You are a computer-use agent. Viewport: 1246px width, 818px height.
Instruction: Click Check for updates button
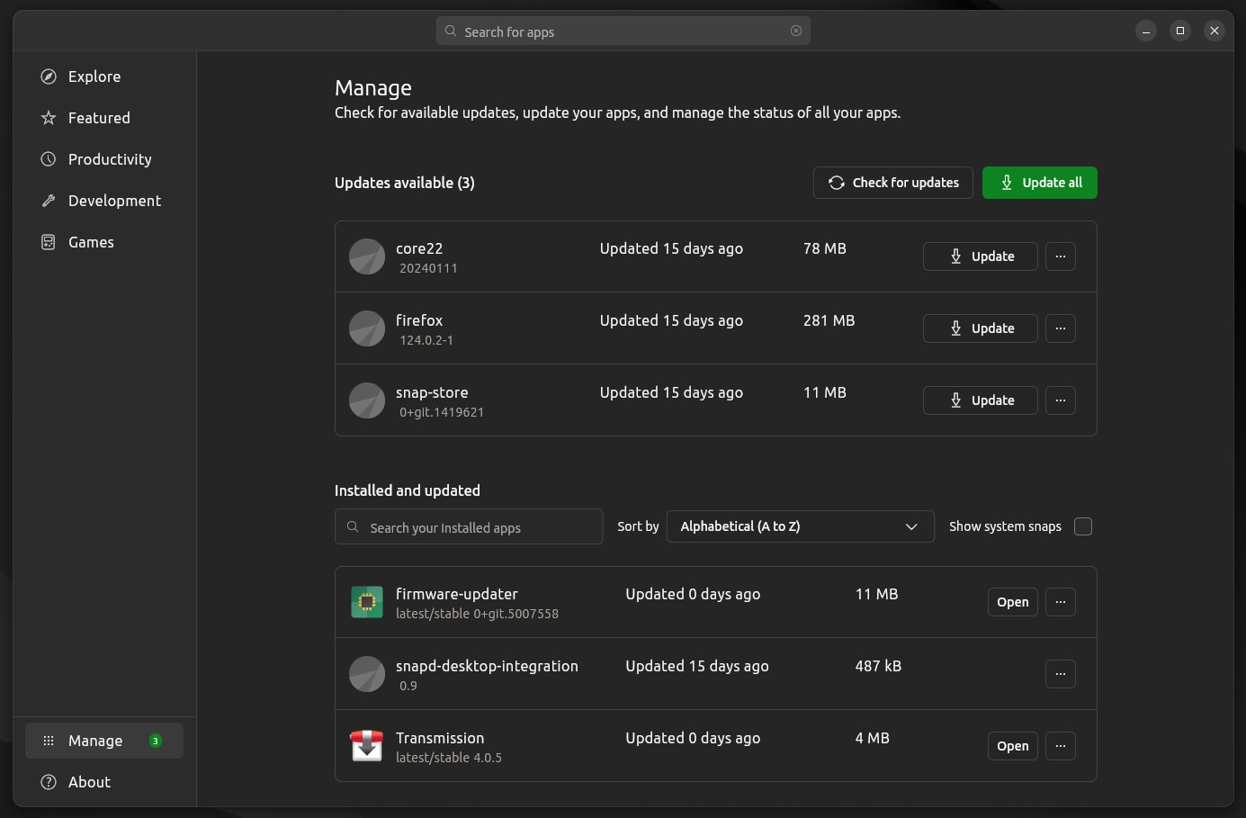click(x=893, y=183)
